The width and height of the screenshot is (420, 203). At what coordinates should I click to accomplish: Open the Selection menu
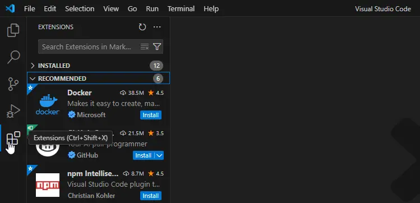[80, 9]
